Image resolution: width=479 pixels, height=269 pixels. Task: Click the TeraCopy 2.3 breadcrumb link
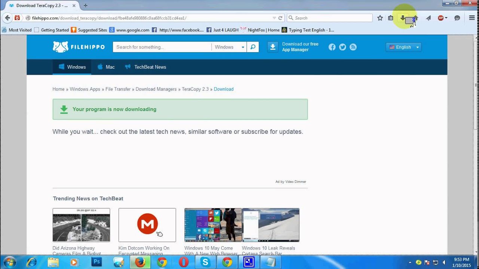pyautogui.click(x=195, y=89)
